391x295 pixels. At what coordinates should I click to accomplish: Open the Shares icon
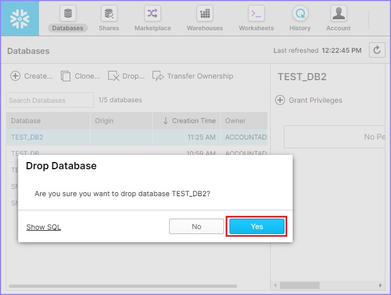[x=109, y=13]
